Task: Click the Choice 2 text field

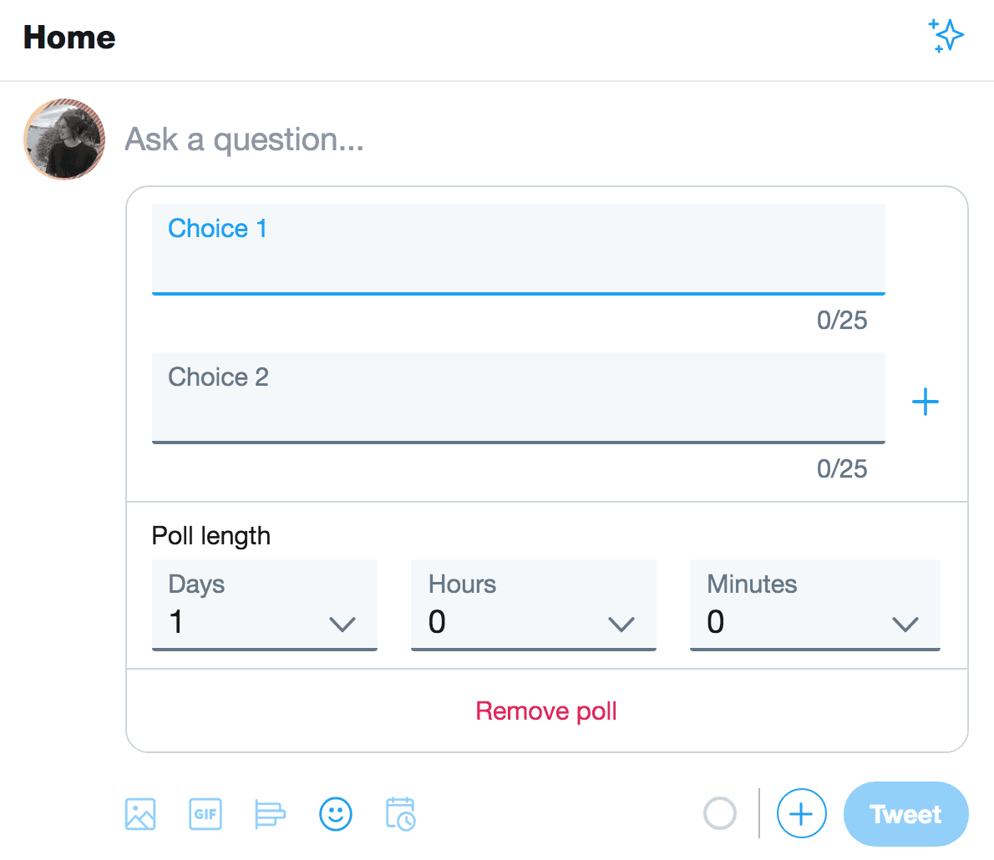Action: tap(518, 397)
